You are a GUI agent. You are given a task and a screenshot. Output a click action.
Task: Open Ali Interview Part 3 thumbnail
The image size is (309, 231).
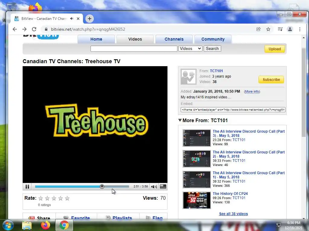(197, 138)
